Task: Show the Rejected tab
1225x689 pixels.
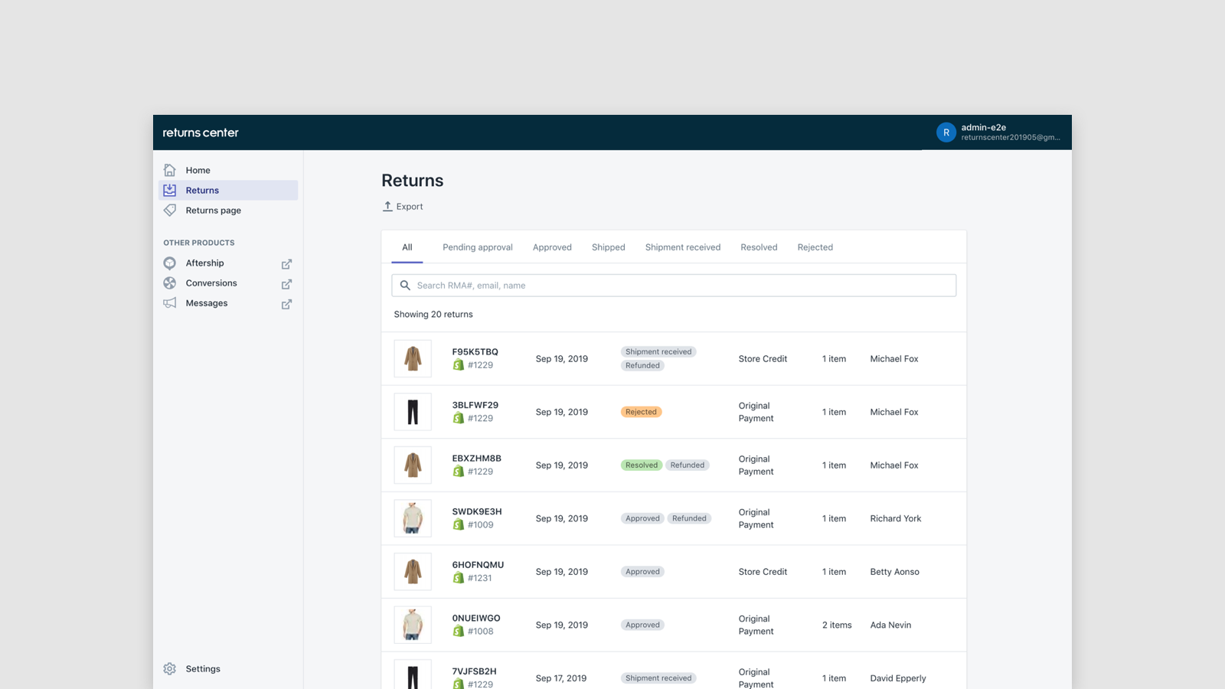Action: click(815, 247)
